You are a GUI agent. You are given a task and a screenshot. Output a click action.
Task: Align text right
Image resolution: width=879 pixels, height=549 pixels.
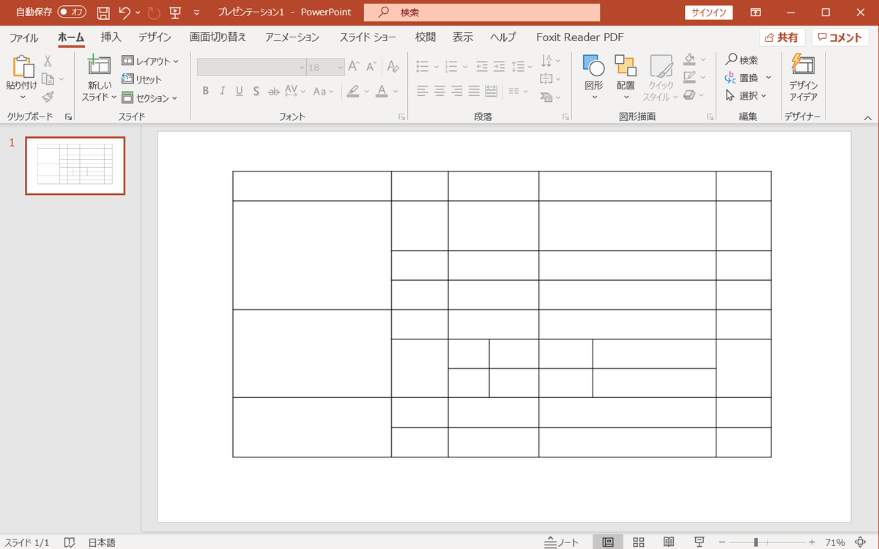click(457, 91)
